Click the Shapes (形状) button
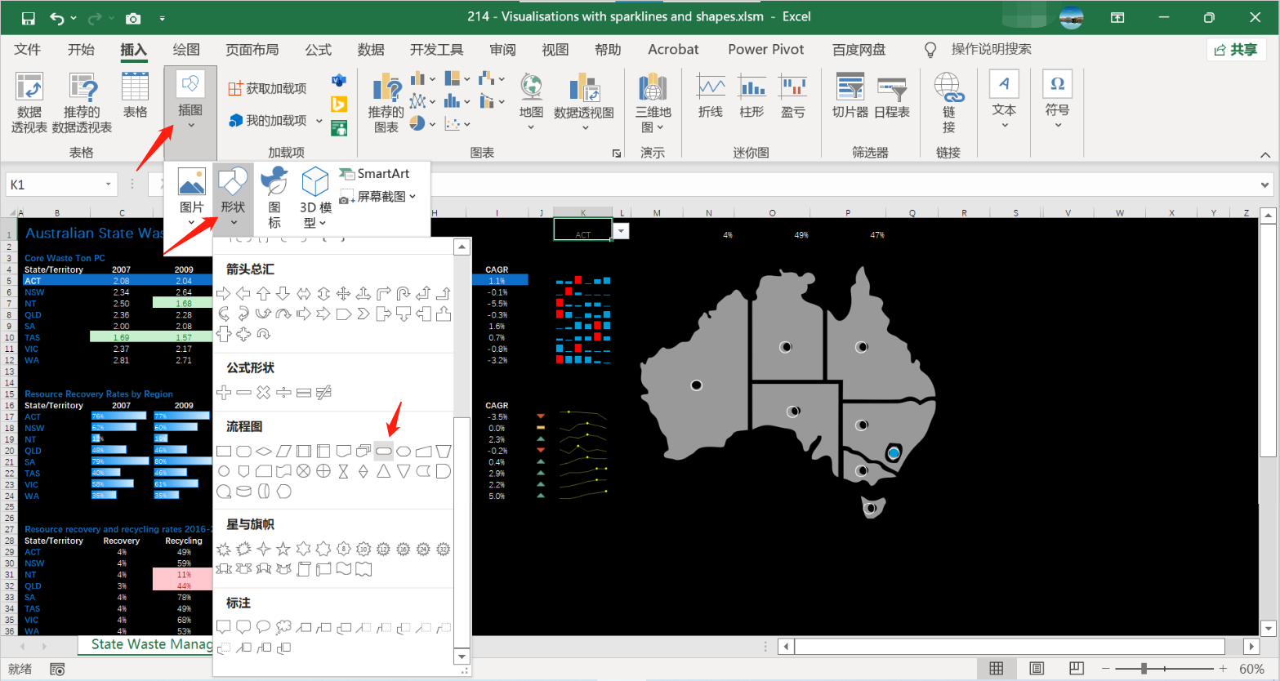This screenshot has height=681, width=1280. [x=233, y=198]
